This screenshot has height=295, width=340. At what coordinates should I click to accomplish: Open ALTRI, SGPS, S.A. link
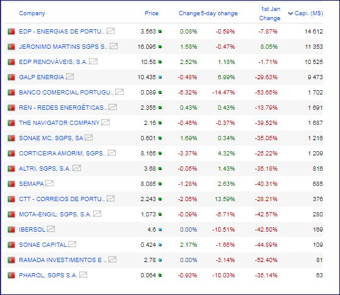(44, 169)
